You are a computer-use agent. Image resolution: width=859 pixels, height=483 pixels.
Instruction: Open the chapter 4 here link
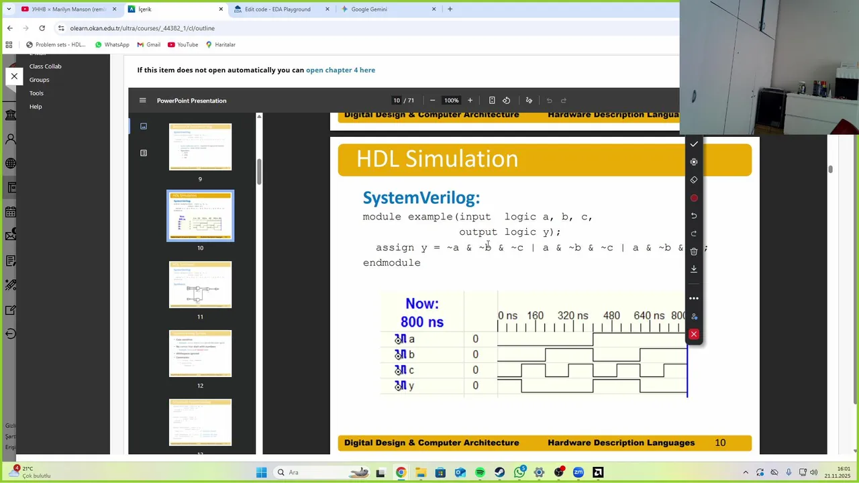coord(340,70)
